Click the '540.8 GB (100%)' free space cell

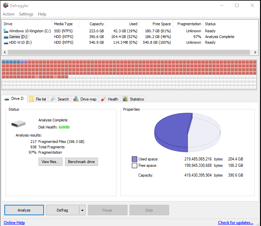coord(157,42)
